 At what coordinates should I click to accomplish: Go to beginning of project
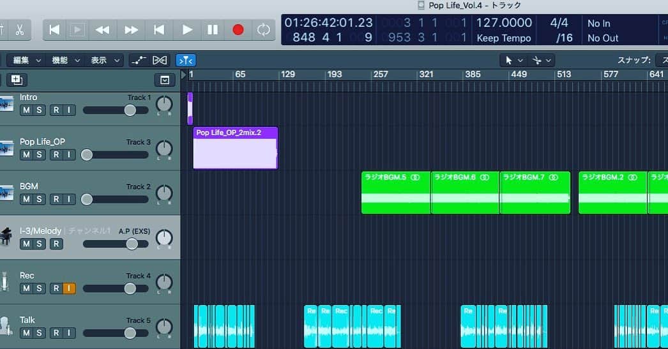[x=54, y=30]
